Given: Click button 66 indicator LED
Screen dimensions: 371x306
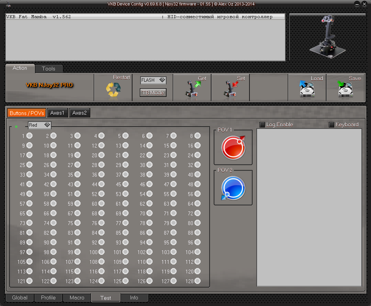Looking at the screenshot, I should pos(53,213).
